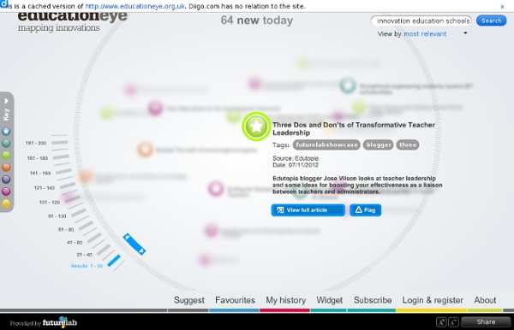The image size is (514, 330).
Task: Select results range 121 - 140
Action: tap(45, 188)
